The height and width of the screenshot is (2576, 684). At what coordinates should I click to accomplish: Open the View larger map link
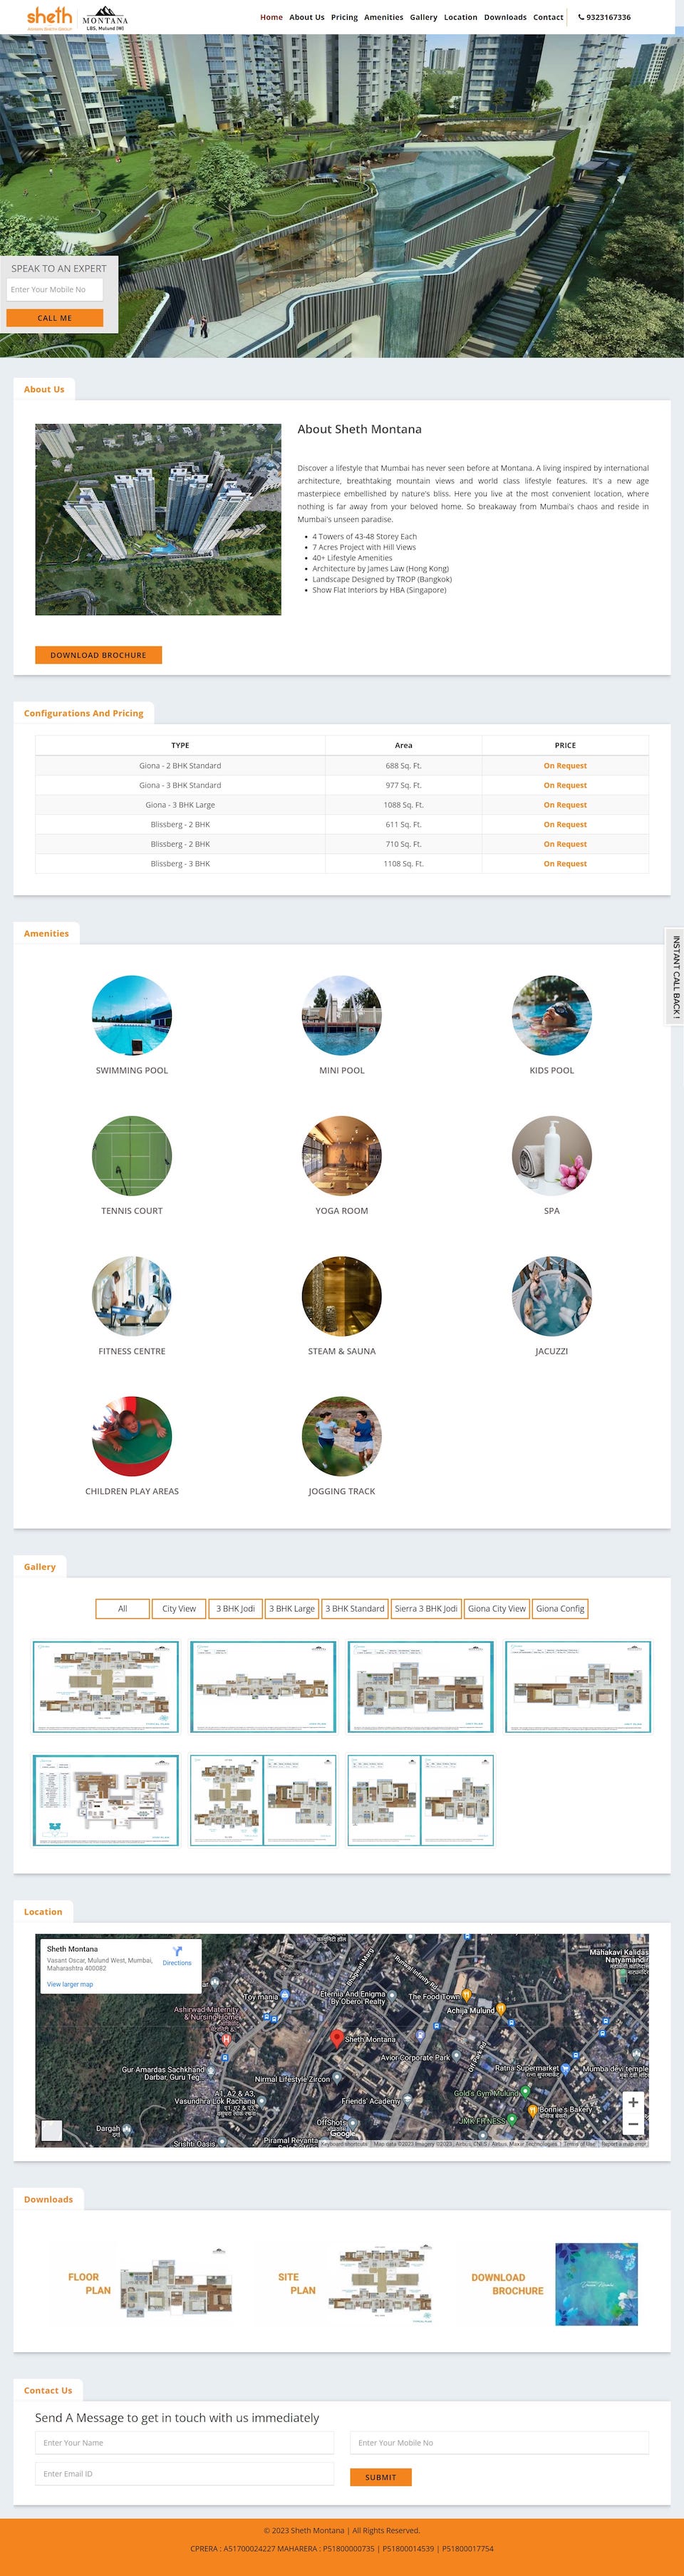[x=70, y=1984]
